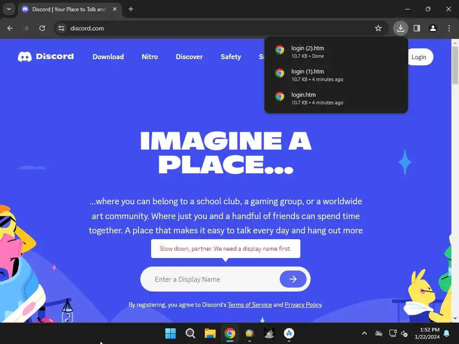Open Chrome side panel
This screenshot has width=459, height=344.
coord(417,28)
